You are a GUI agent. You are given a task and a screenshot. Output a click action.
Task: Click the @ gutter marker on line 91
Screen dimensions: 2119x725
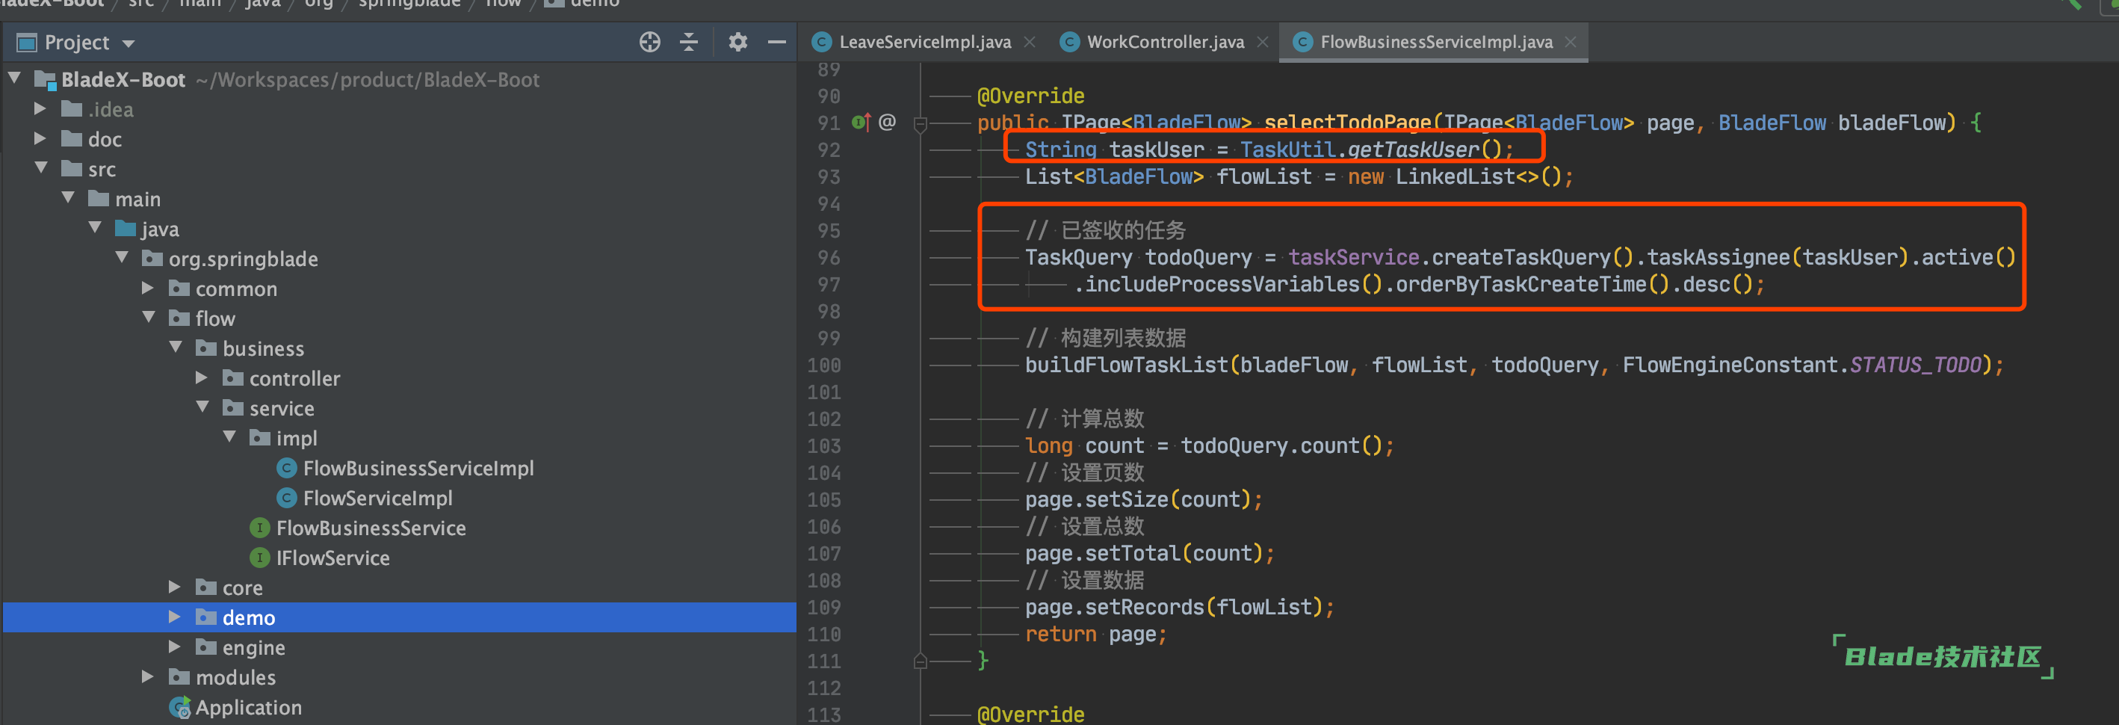pos(887,123)
